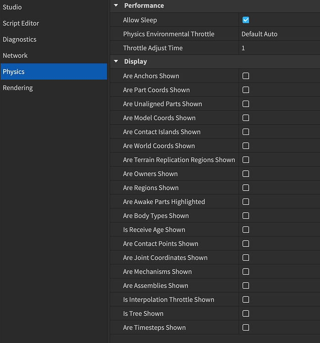
Task: Enable Are Anchors Shown
Action: pyautogui.click(x=246, y=76)
